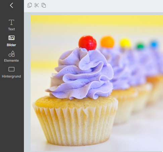
Task: Open the Elemente shapes icon
Action: click(11, 54)
